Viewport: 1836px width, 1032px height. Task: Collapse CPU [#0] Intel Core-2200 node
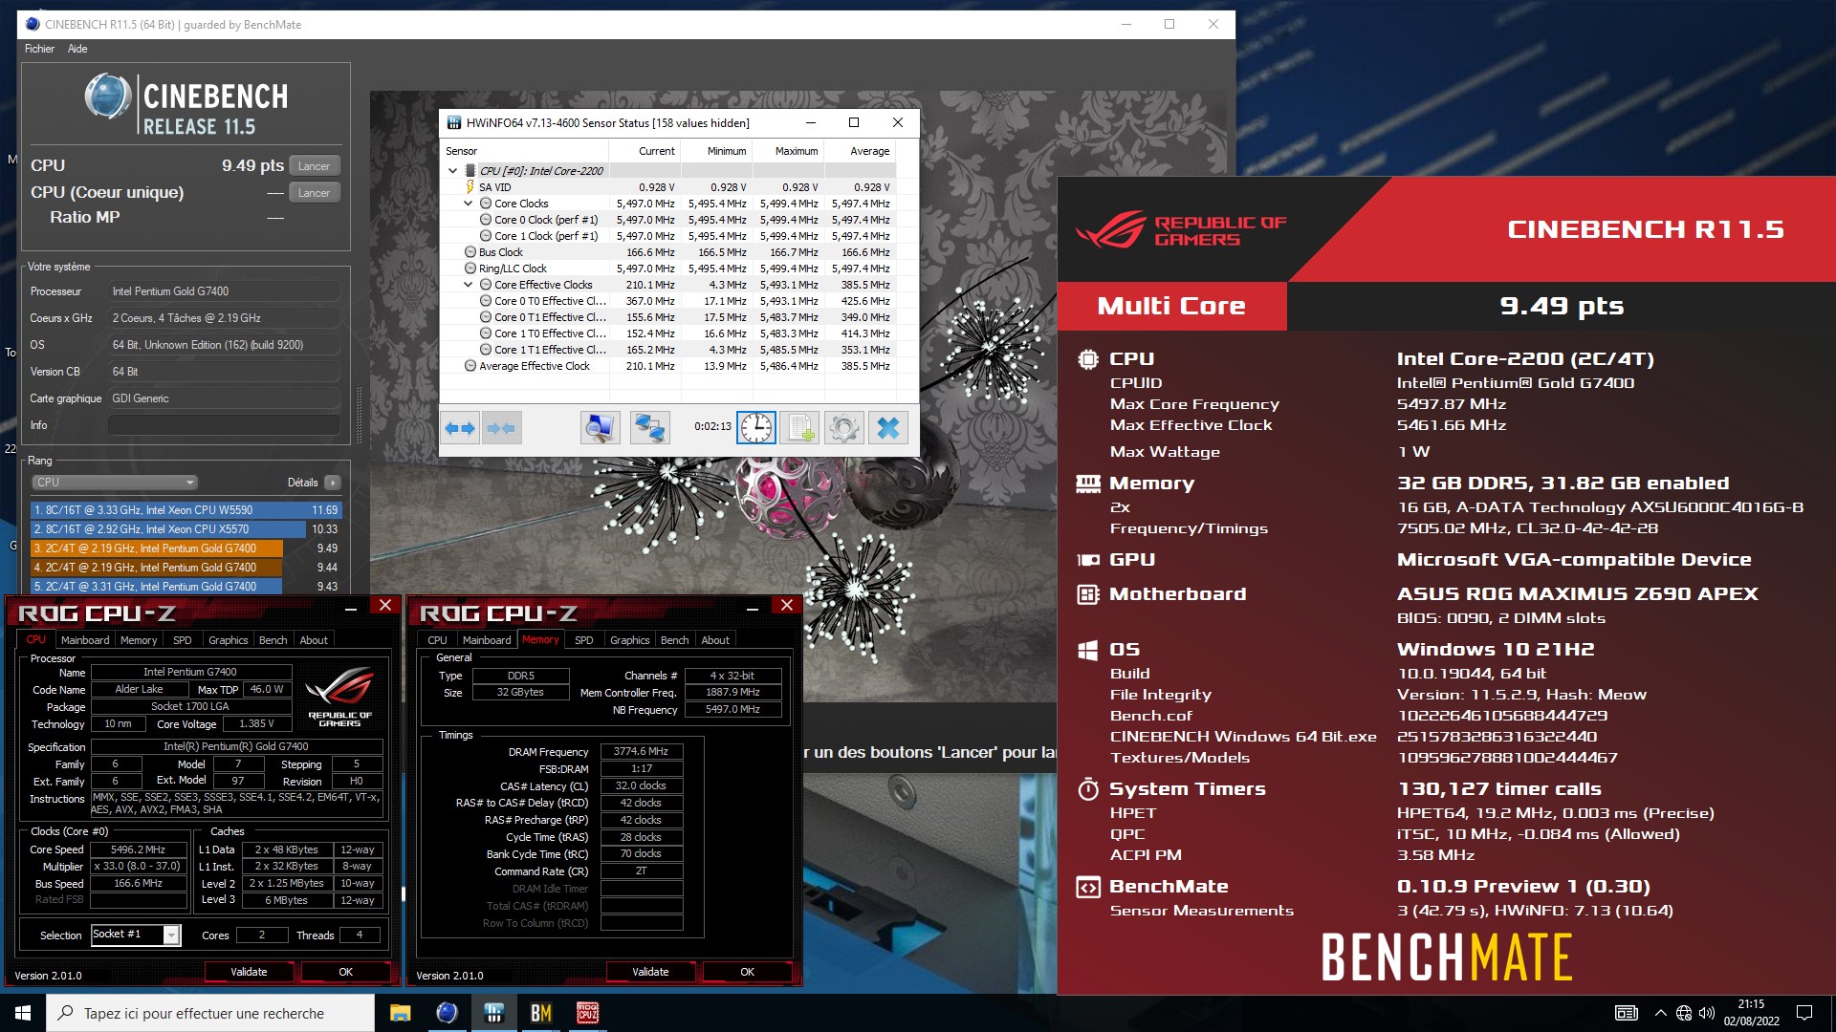pos(452,171)
